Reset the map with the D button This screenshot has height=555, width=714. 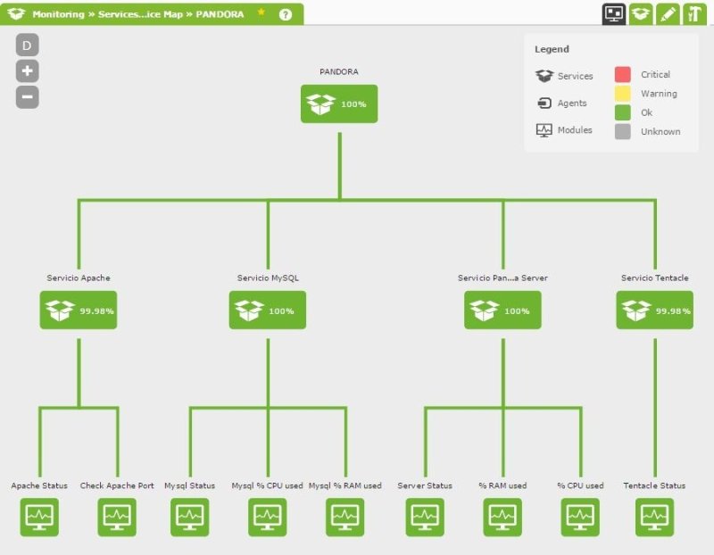point(28,46)
